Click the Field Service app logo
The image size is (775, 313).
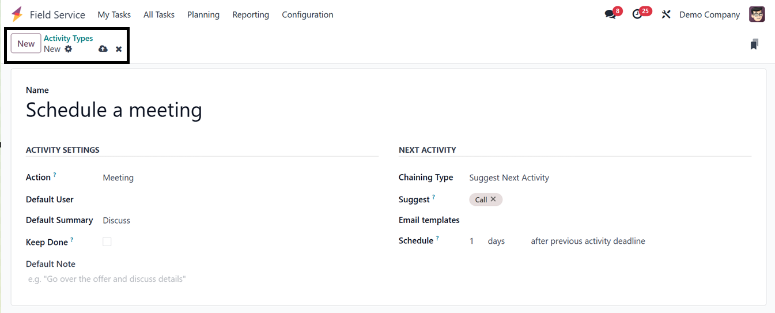tap(17, 14)
